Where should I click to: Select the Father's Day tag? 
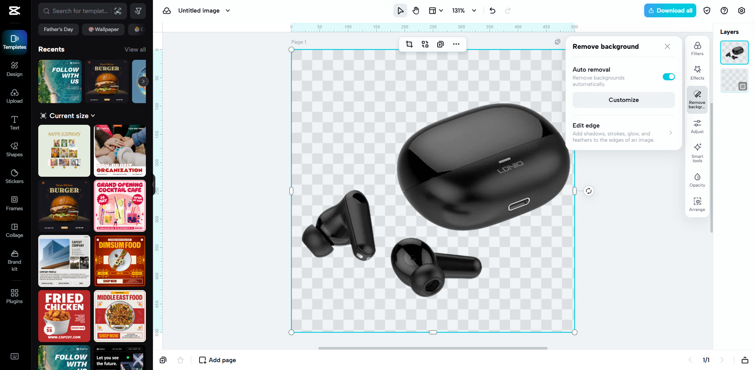pos(58,30)
